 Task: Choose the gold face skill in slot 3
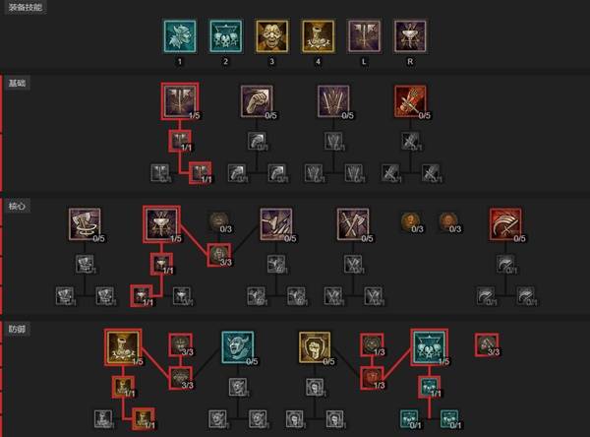[271, 36]
